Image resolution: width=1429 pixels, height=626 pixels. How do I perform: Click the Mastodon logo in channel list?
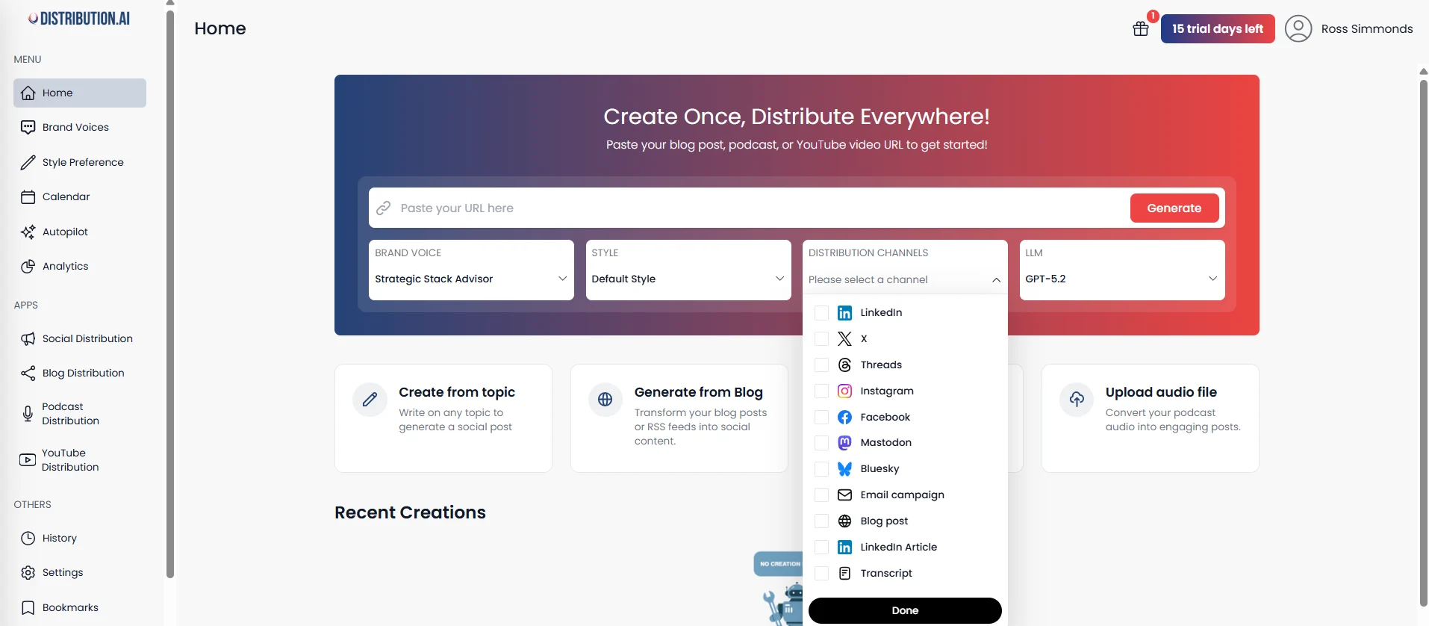click(x=844, y=443)
